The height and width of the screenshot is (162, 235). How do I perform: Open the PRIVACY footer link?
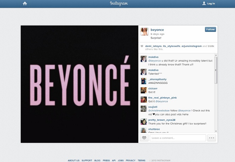tap(131, 160)
